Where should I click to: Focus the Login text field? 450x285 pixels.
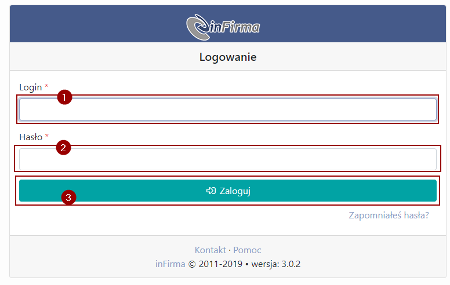[228, 109]
